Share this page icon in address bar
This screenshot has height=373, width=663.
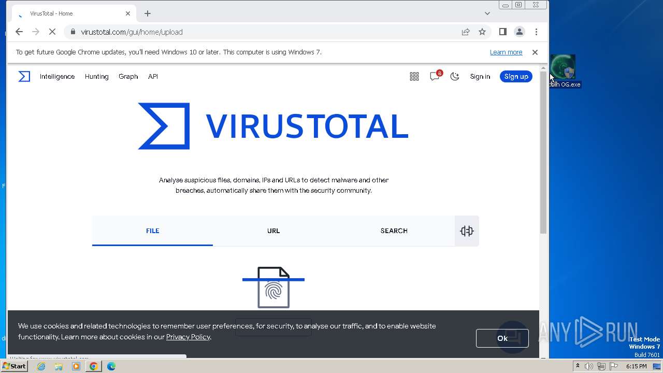coord(466,32)
